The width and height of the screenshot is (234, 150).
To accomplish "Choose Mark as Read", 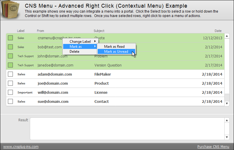I will (116, 47).
